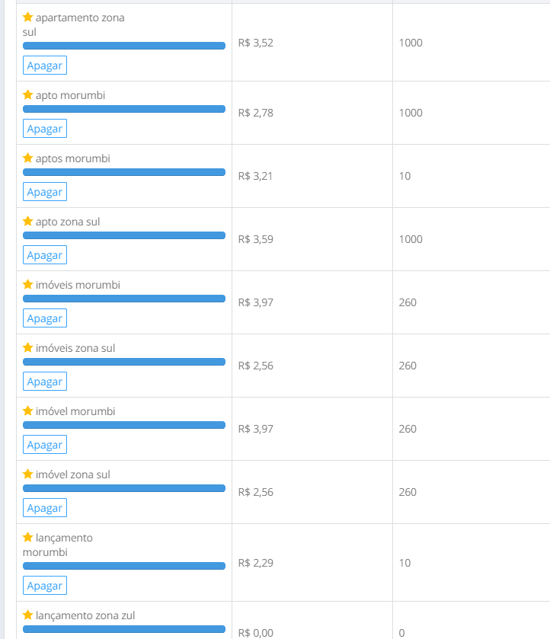Viewport: 550px width, 639px height.
Task: Select the star for lançamento morumbi
Action: point(28,538)
